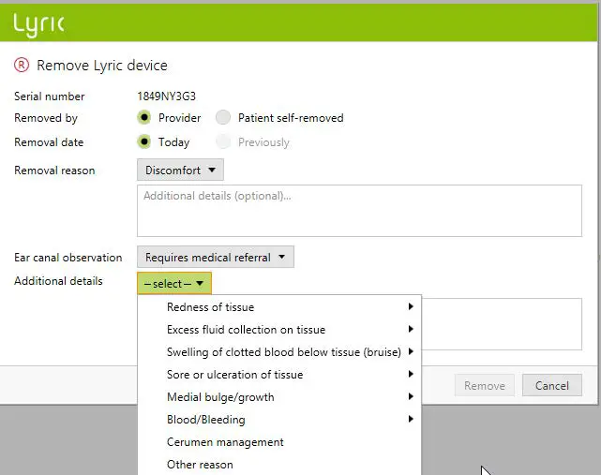Image resolution: width=601 pixels, height=475 pixels.
Task: Click the Additional details label
Action: [x=58, y=281]
